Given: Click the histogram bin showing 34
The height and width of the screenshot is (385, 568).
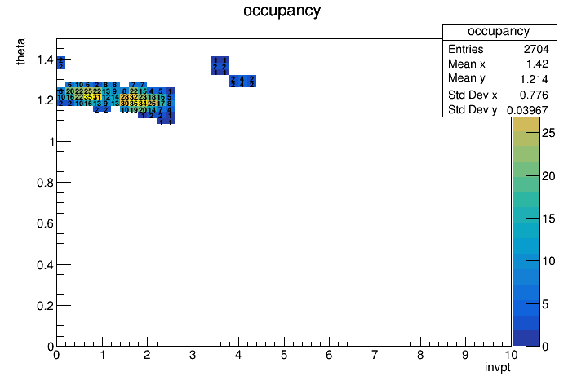Looking at the screenshot, I should point(143,104).
